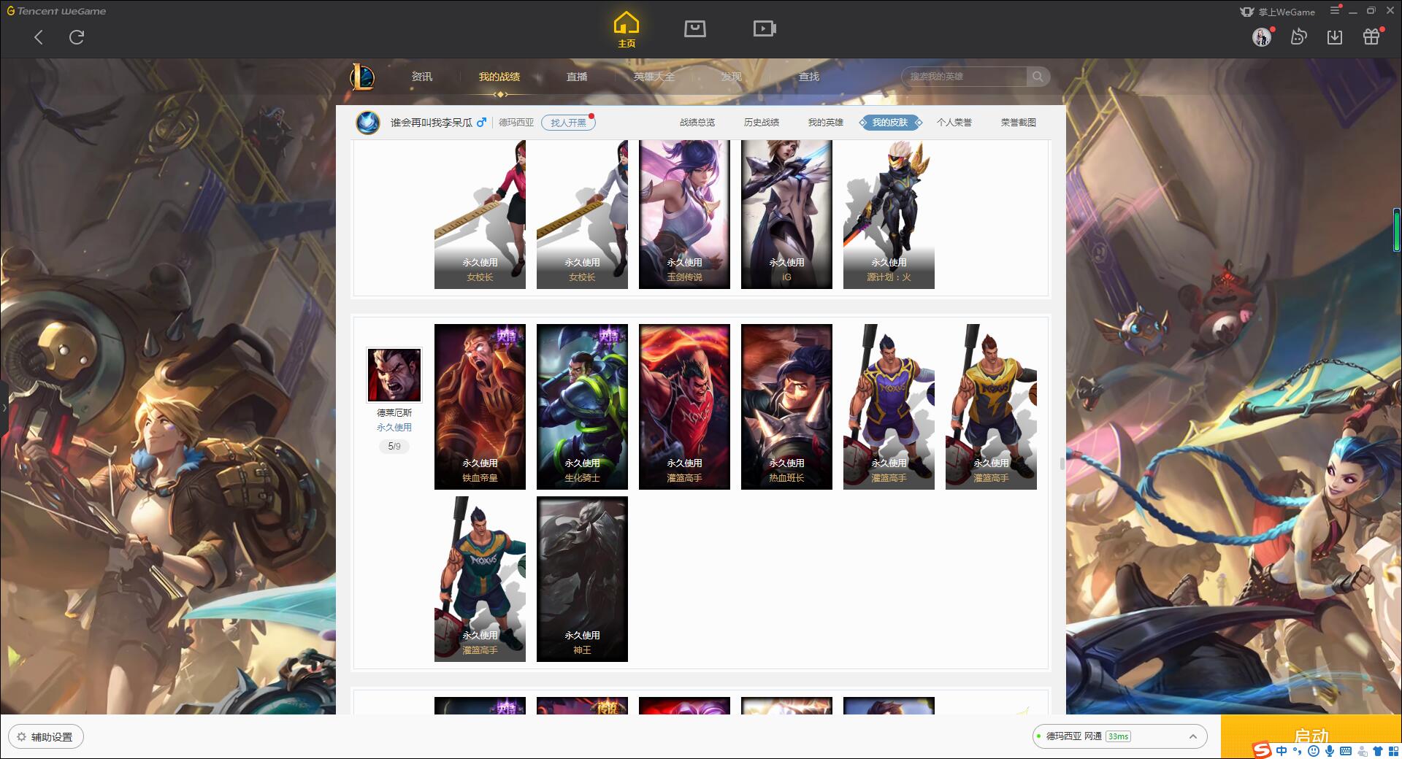Select the 我的皮肤 tab

[890, 123]
